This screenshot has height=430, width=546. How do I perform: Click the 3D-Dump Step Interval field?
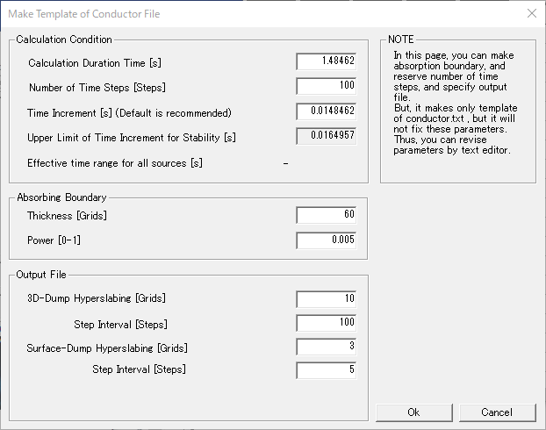coord(327,323)
